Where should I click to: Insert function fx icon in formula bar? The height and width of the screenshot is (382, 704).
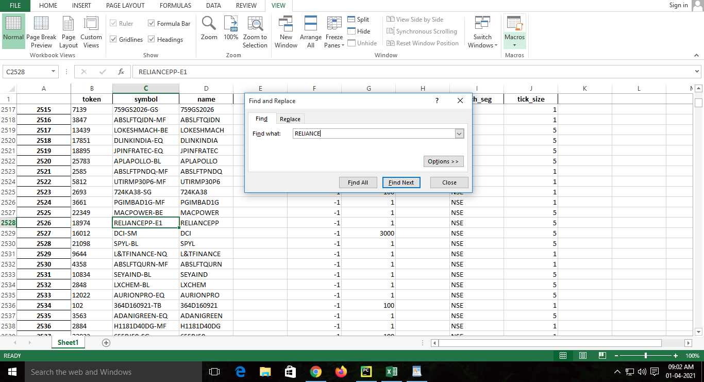[x=121, y=72]
